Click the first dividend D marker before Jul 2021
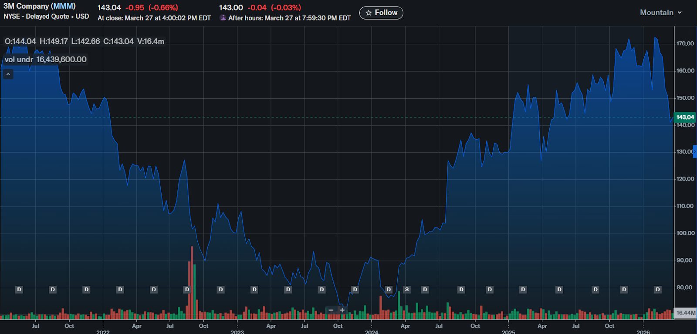The width and height of the screenshot is (697, 334). [19, 290]
